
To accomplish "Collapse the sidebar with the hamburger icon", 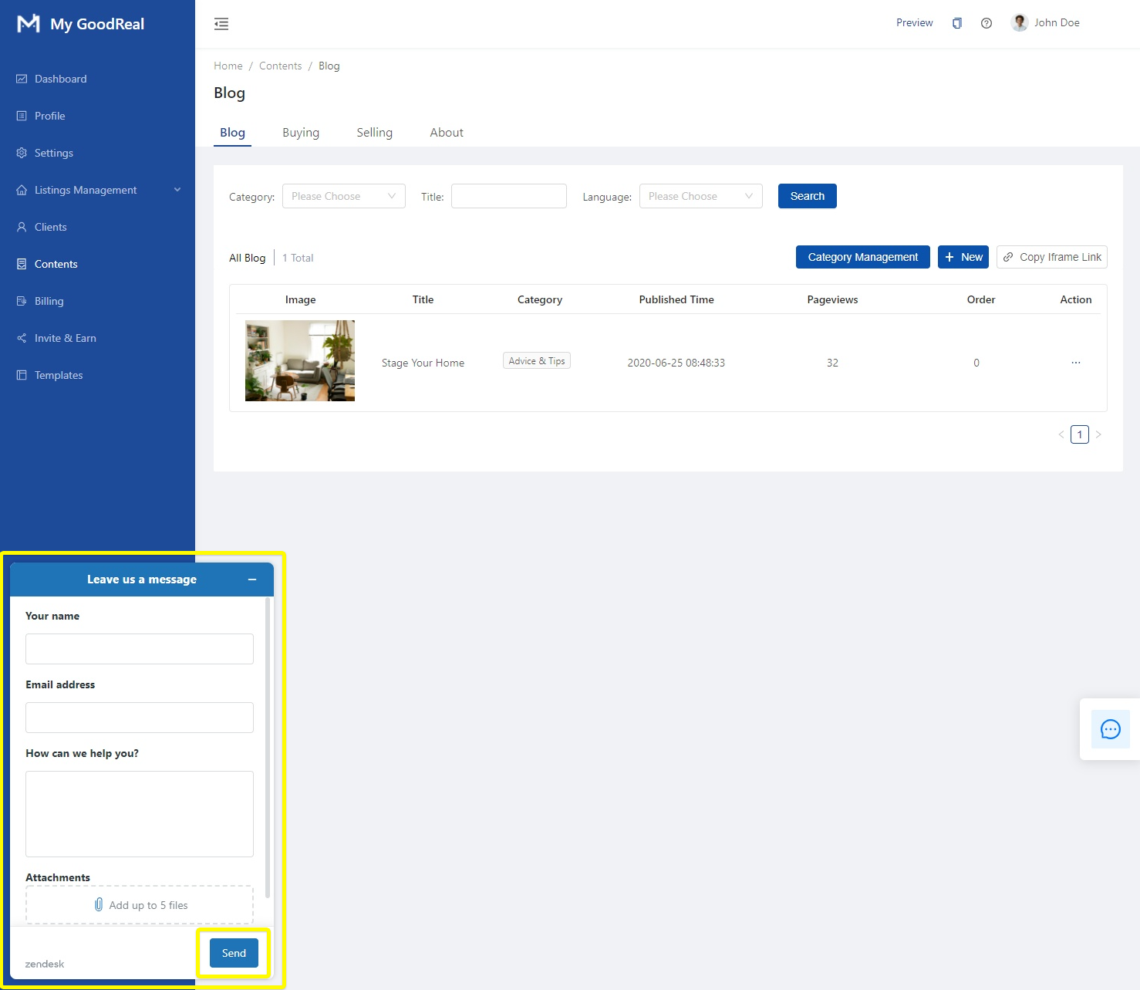I will pyautogui.click(x=221, y=24).
